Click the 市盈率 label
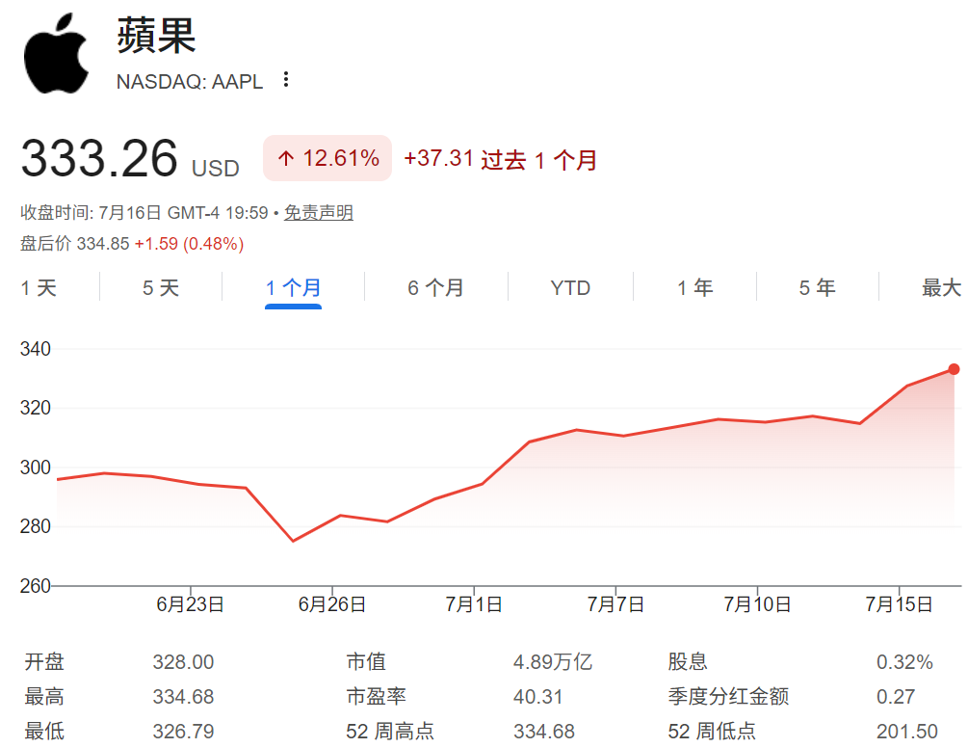This screenshot has height=748, width=968. coord(376,697)
